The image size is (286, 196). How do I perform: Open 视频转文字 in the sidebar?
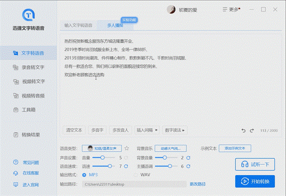pyautogui.click(x=32, y=82)
